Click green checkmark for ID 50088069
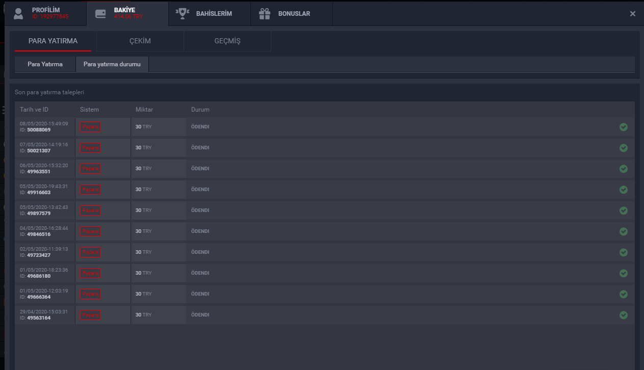Screen dimensions: 644x370 point(623,127)
